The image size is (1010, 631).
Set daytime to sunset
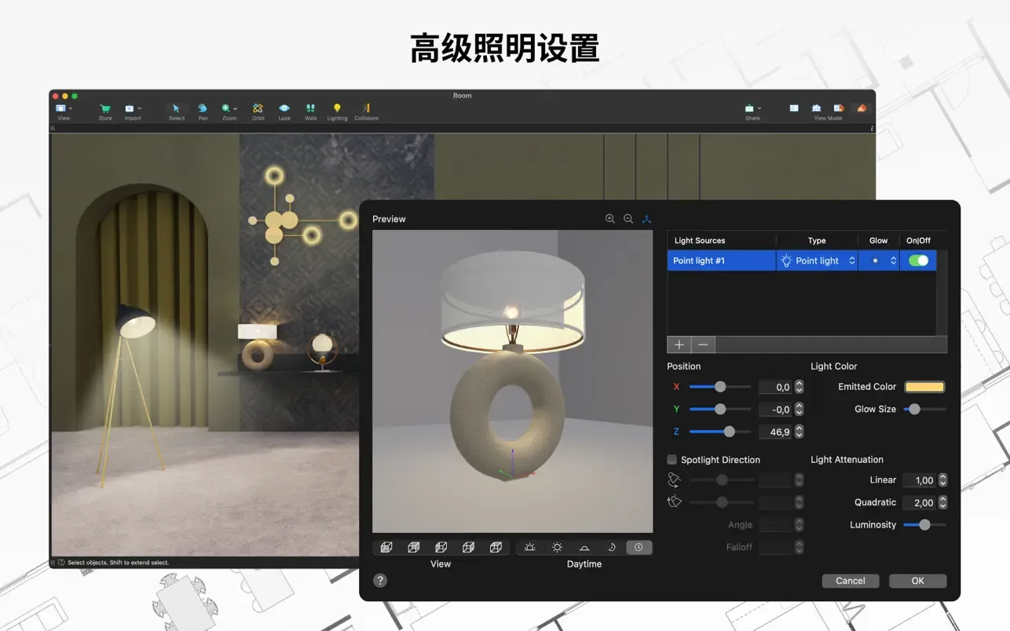[584, 548]
